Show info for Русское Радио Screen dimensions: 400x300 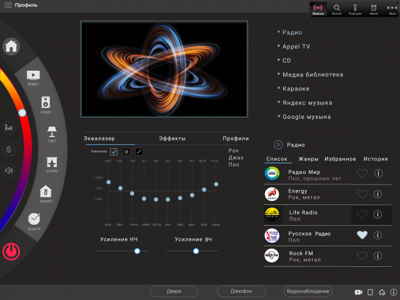pyautogui.click(x=377, y=235)
